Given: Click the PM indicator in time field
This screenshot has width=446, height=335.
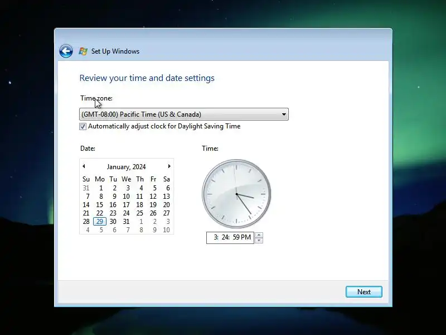Looking at the screenshot, I should [x=246, y=237].
